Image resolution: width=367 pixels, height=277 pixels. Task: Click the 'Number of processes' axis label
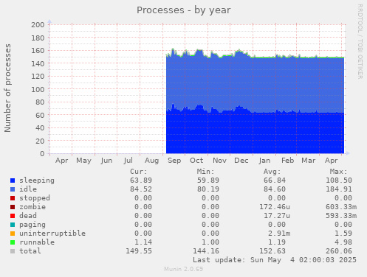tap(7, 88)
